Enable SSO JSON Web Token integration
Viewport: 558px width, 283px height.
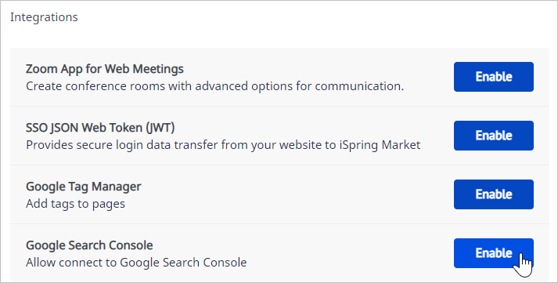coord(494,136)
